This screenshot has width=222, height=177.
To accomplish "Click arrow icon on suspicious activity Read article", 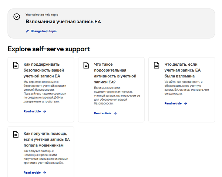I will click(x=115, y=113).
